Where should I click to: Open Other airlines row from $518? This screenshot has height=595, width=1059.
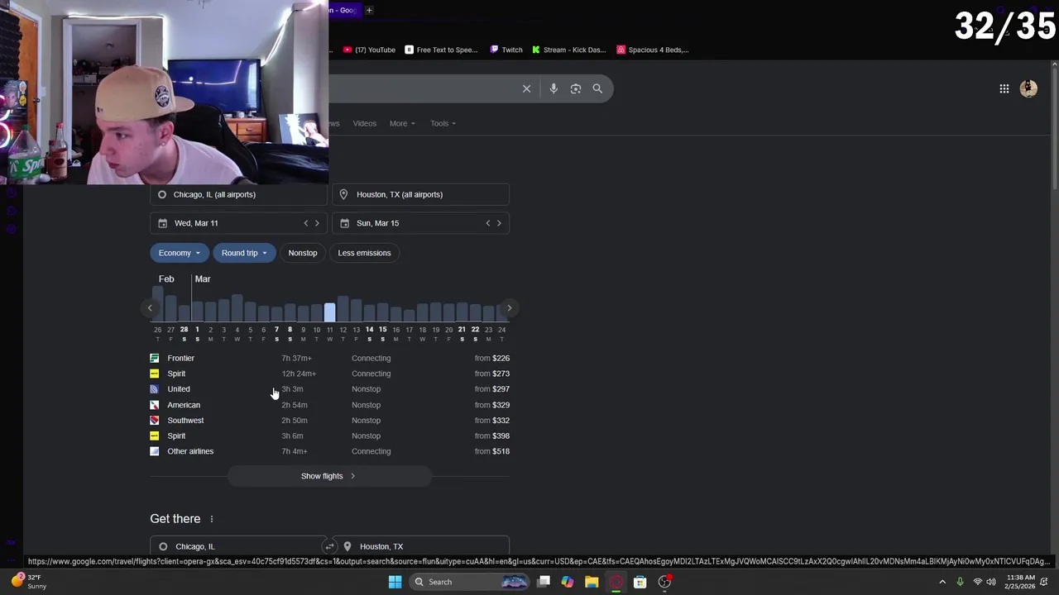coord(329,451)
